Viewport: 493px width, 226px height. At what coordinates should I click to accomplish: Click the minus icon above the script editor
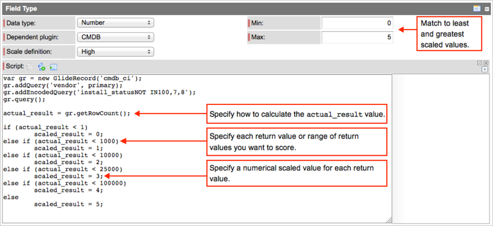pyautogui.click(x=480, y=63)
